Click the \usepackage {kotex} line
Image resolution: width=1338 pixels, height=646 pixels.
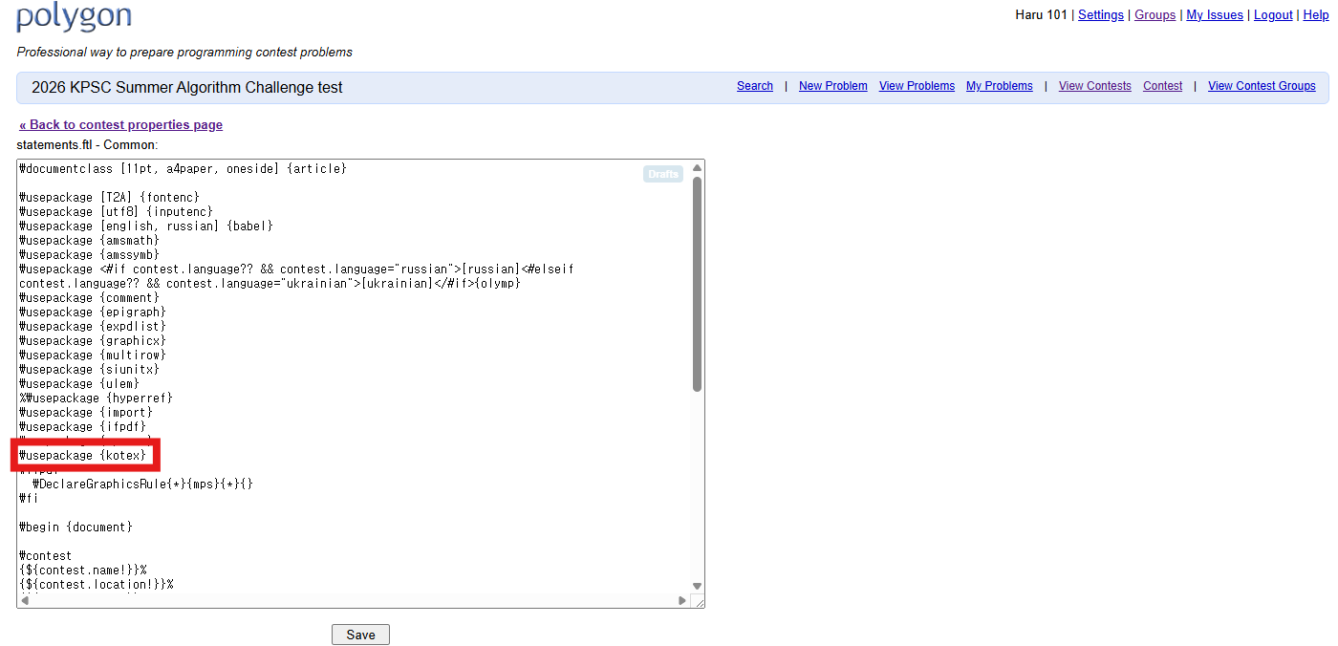[x=83, y=456]
